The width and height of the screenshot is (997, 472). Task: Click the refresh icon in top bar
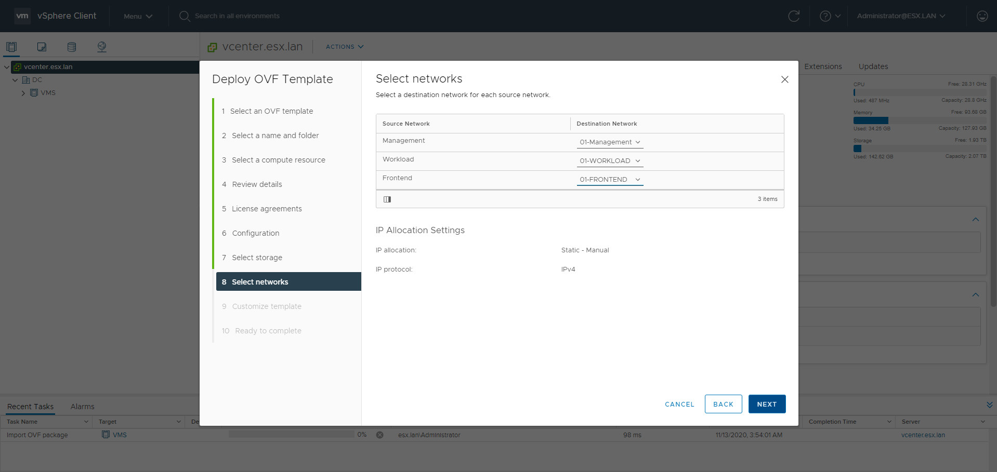point(793,16)
